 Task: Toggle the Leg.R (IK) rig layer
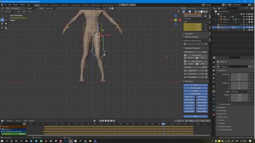click(x=202, y=106)
